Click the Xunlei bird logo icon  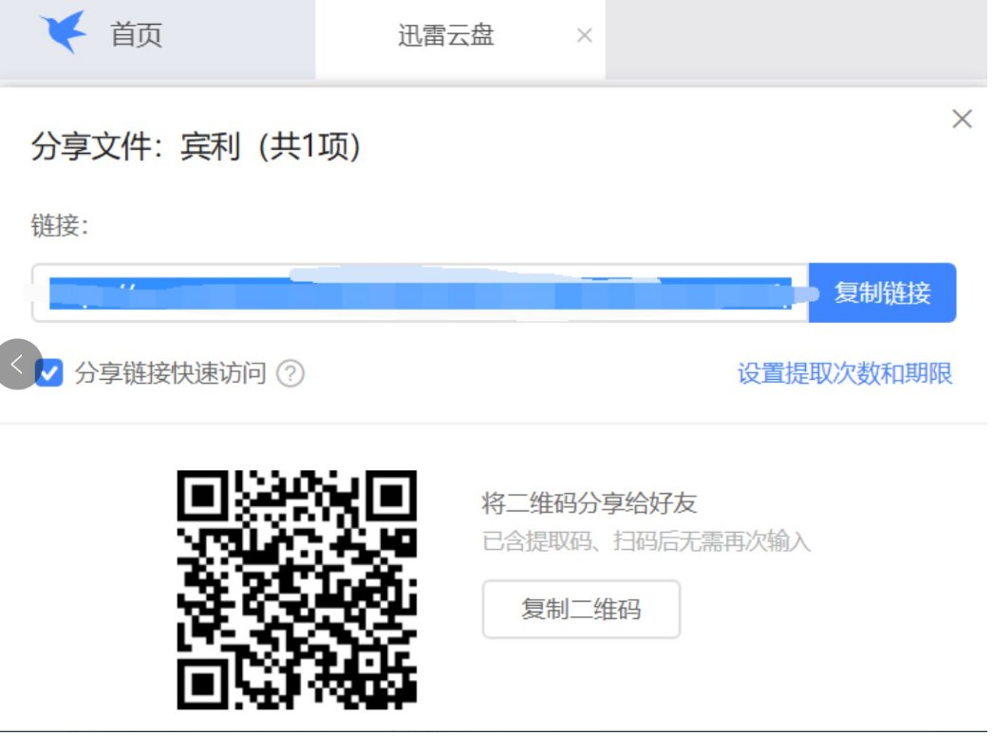(64, 31)
